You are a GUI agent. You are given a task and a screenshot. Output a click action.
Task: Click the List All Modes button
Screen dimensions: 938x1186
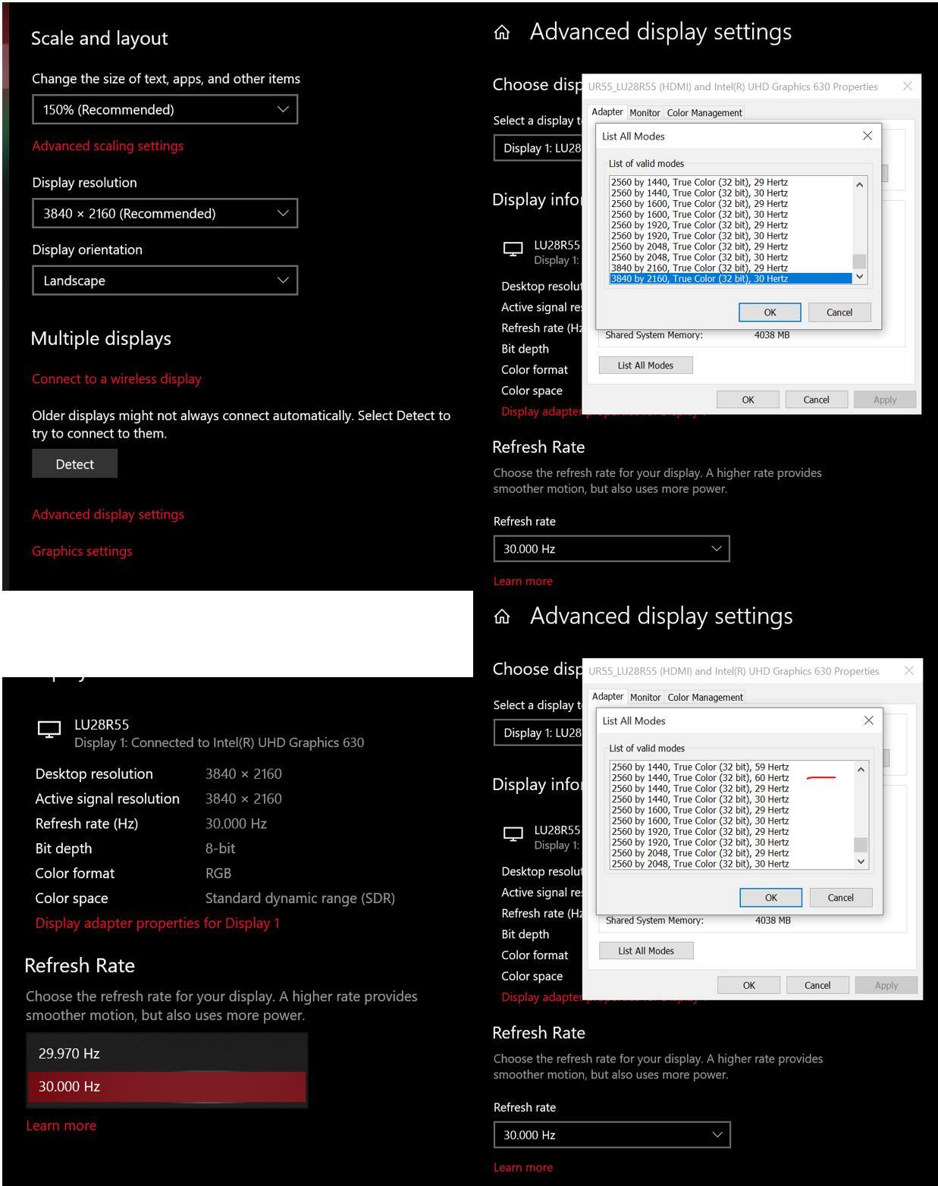coord(645,365)
